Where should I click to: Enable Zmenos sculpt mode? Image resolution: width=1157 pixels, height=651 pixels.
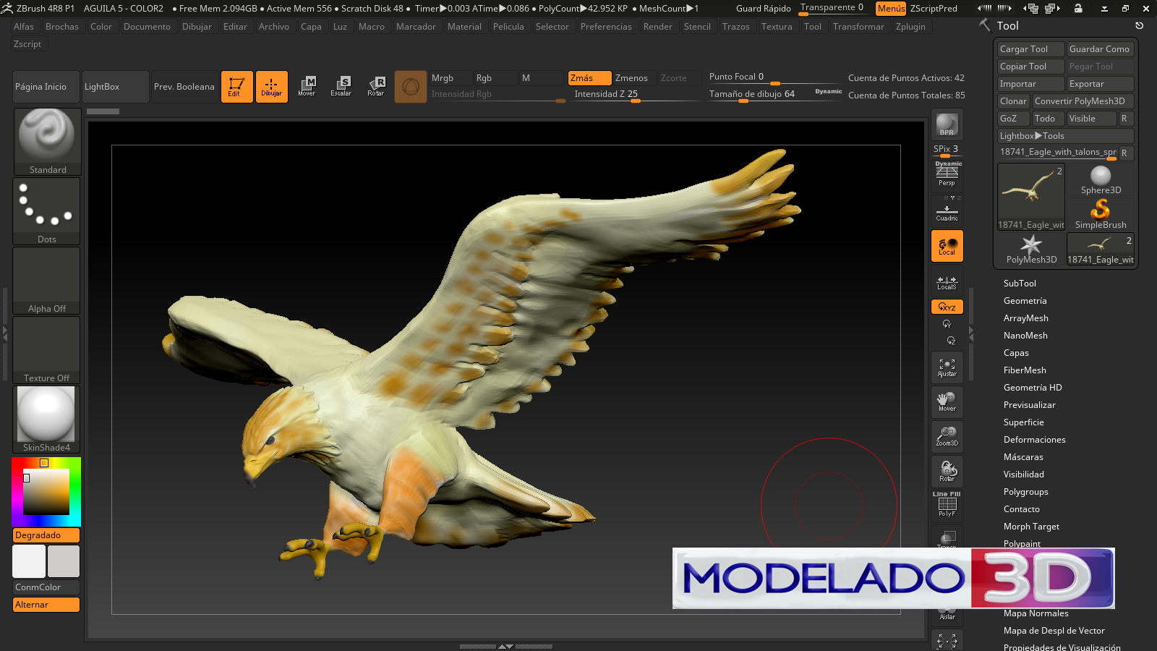pyautogui.click(x=634, y=78)
